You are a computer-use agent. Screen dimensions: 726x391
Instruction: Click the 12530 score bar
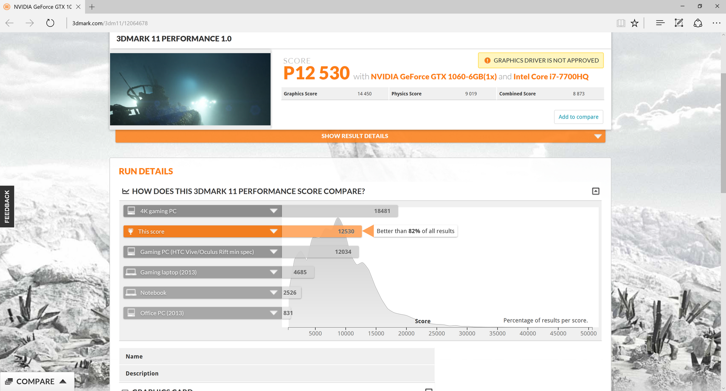coord(322,232)
